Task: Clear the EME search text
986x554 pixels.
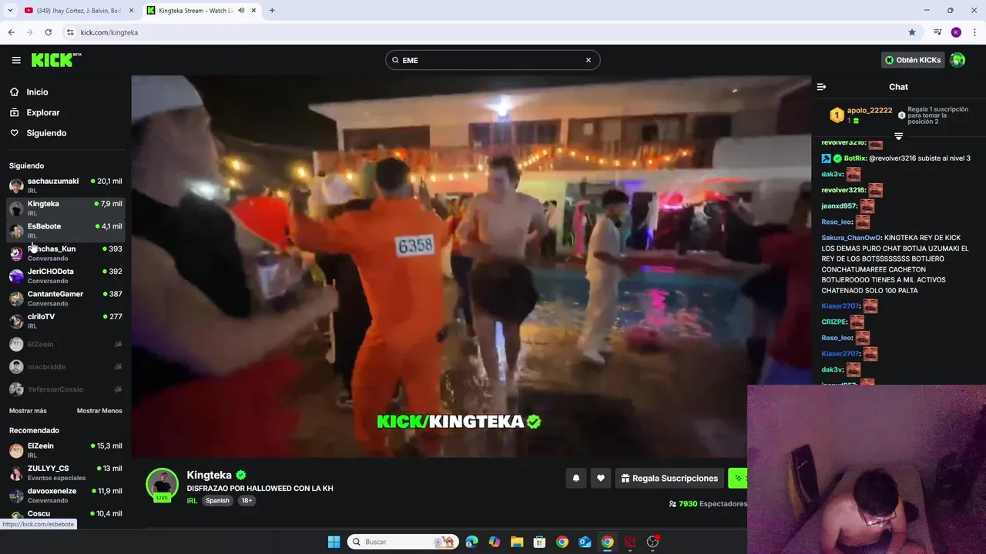Action: point(589,60)
